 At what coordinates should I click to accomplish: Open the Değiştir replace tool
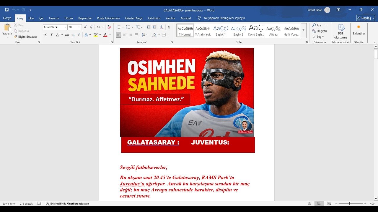320,31
